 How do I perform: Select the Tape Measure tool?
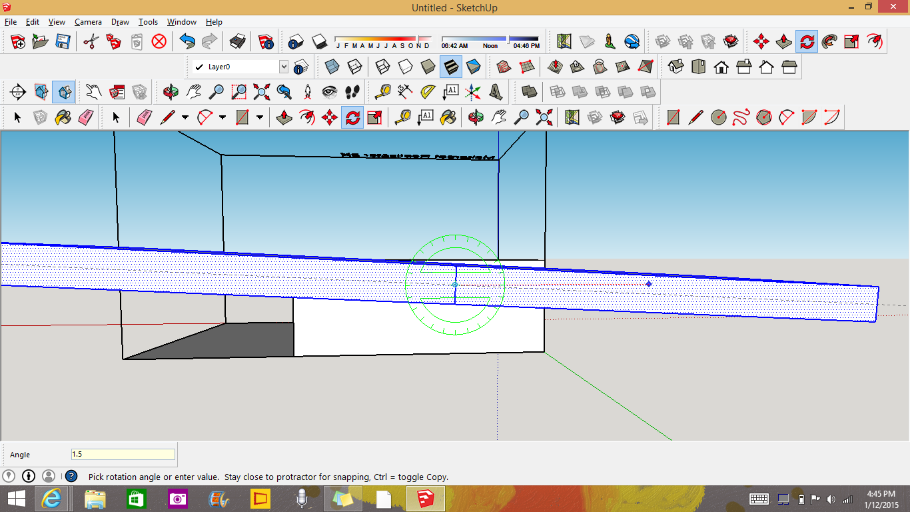pyautogui.click(x=383, y=91)
